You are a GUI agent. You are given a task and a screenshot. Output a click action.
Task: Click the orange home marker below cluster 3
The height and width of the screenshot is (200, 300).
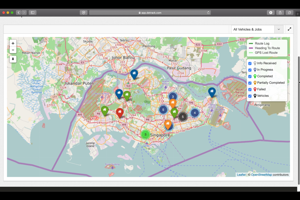coord(172,103)
